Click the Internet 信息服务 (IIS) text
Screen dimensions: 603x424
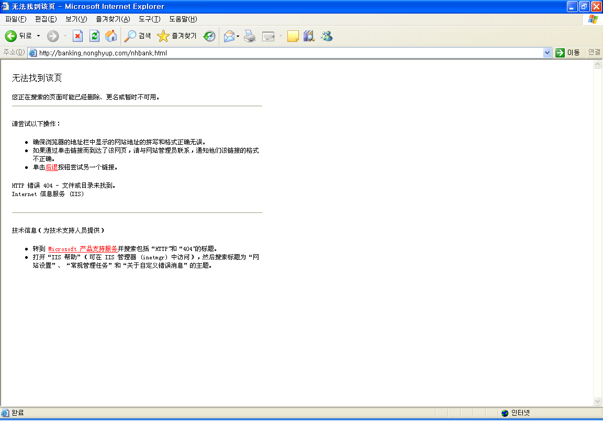48,194
